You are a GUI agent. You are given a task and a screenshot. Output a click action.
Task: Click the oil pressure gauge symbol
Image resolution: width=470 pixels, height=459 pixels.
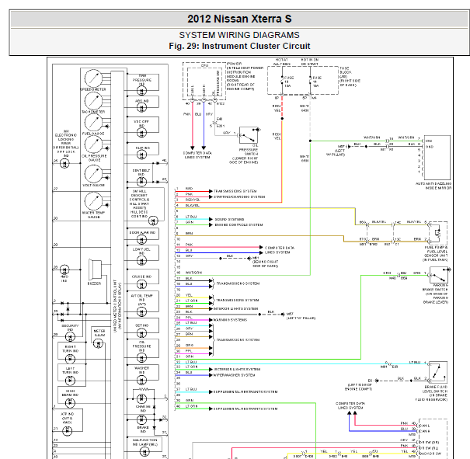pos(93,144)
